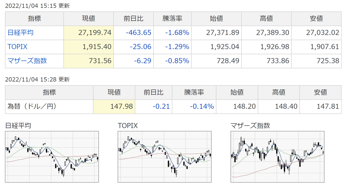Click the 731.56 Mothers current value
The height and width of the screenshot is (189, 346).
101,61
